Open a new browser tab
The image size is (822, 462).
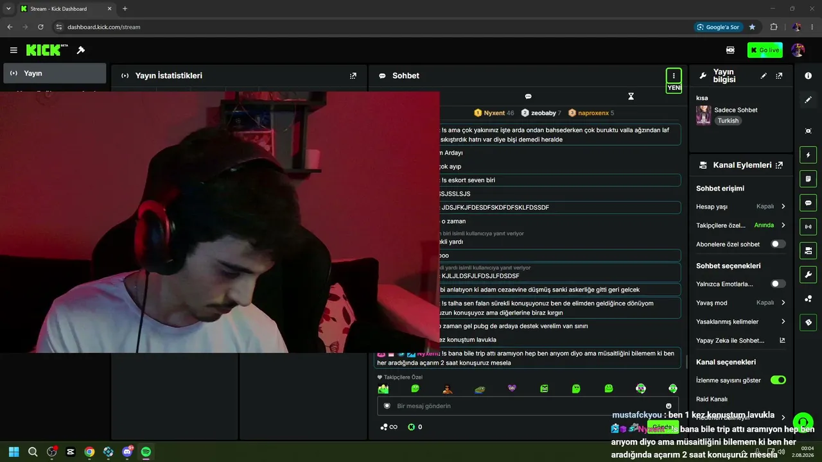125,9
